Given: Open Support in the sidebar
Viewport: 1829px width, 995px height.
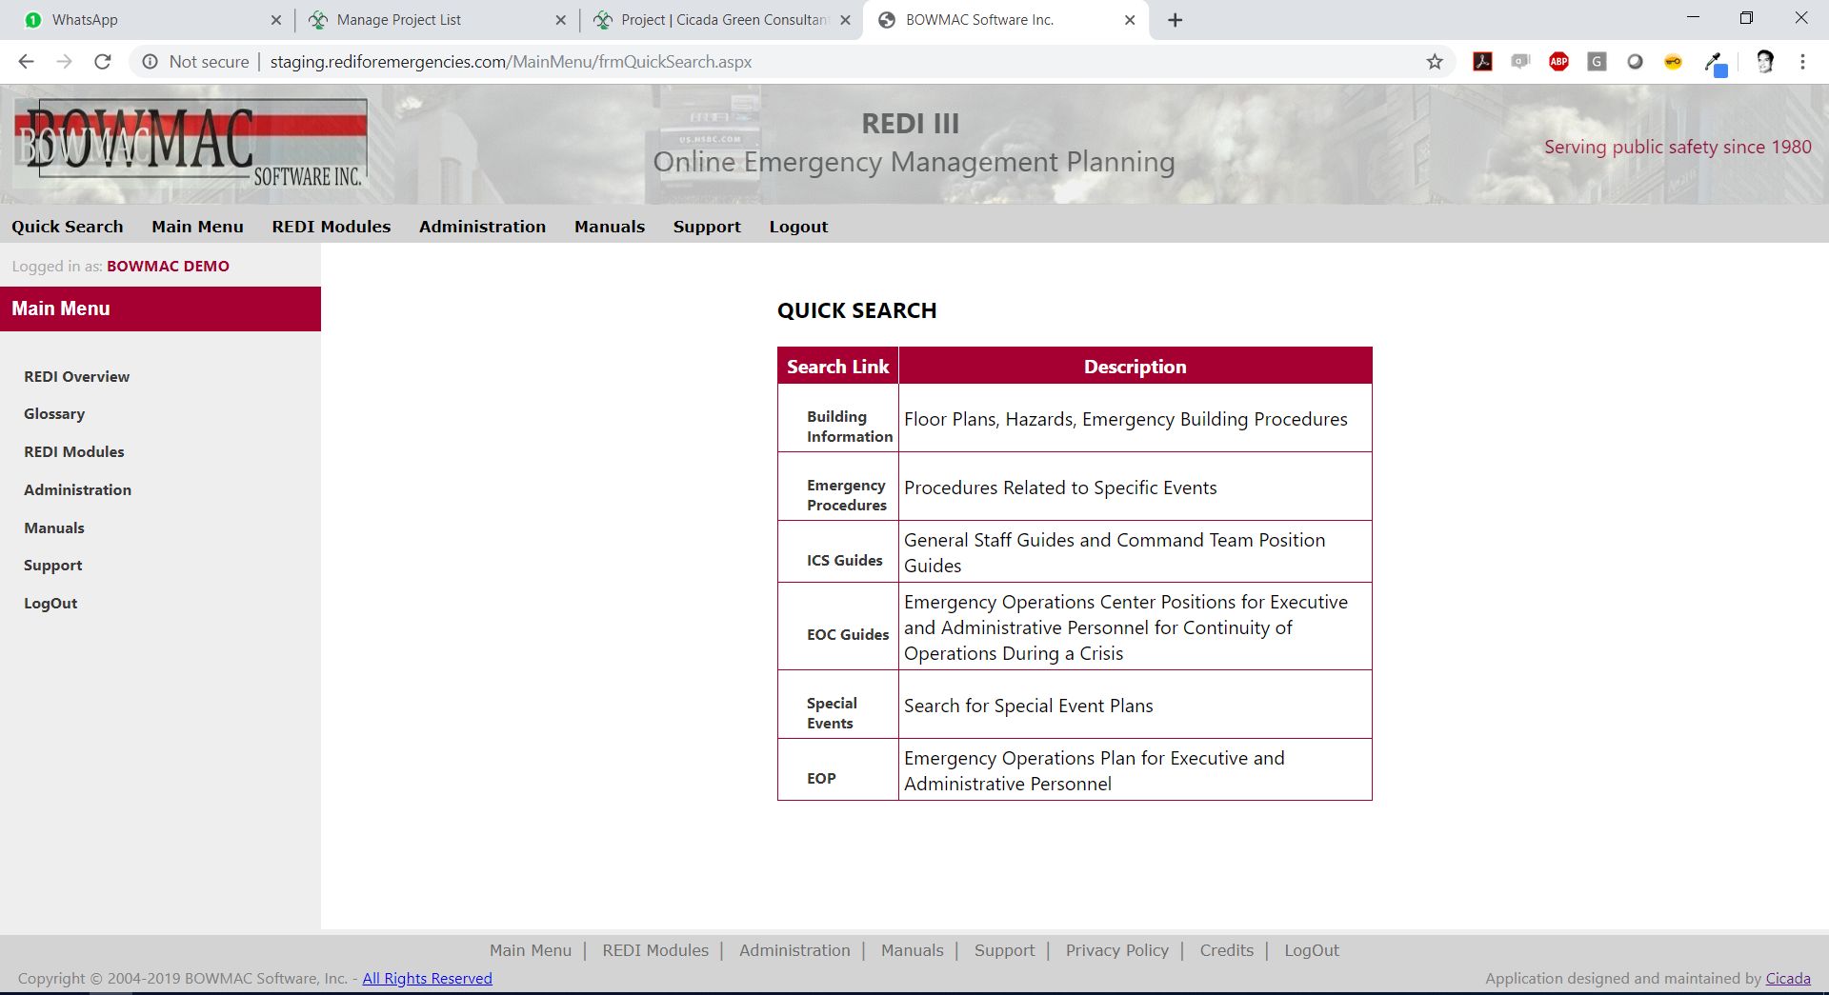Looking at the screenshot, I should (x=53, y=566).
